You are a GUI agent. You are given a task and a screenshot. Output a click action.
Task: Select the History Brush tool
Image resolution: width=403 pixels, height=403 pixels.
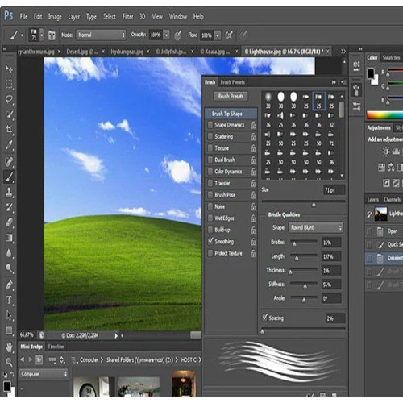coord(9,207)
